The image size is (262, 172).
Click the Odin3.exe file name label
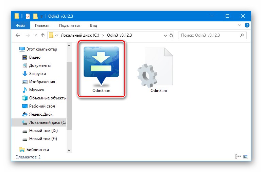tap(101, 91)
